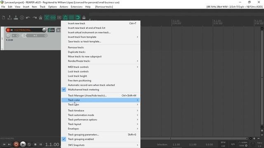Expand Track automation mode submenu
264x148 pixels.
point(101,115)
